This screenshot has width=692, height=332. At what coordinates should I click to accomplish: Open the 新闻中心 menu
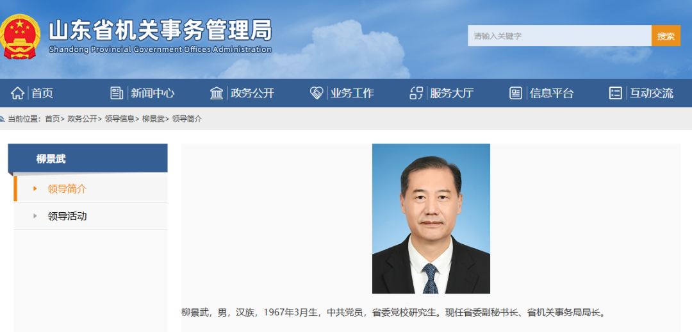152,93
